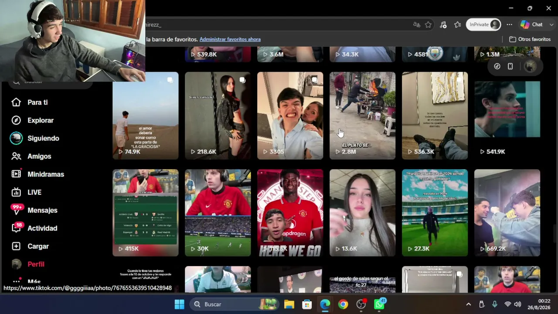558x314 pixels.
Task: Click the Buscar search field in TikTok sidebar
Action: [x=51, y=82]
